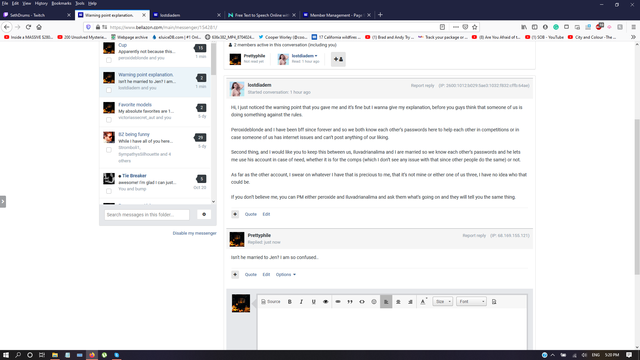Open the Bookmarks menu
This screenshot has height=360, width=640.
(x=61, y=3)
